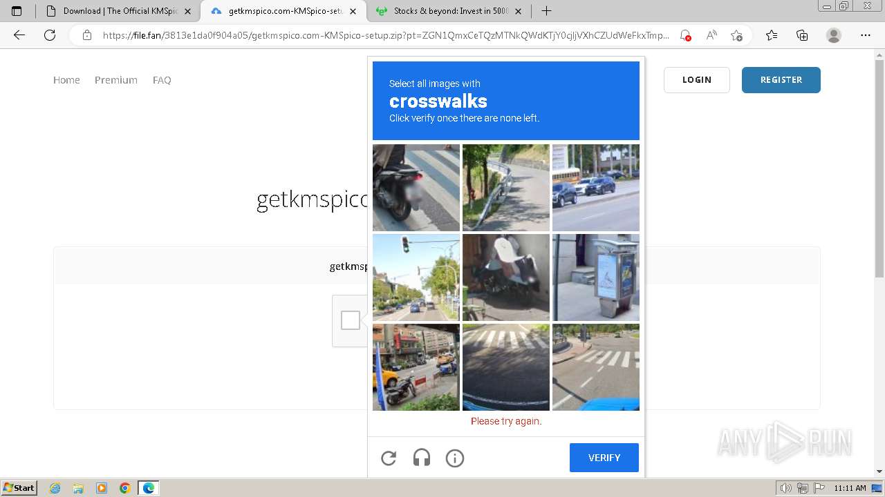
Task: Open the Read aloud icon
Action: point(711,35)
